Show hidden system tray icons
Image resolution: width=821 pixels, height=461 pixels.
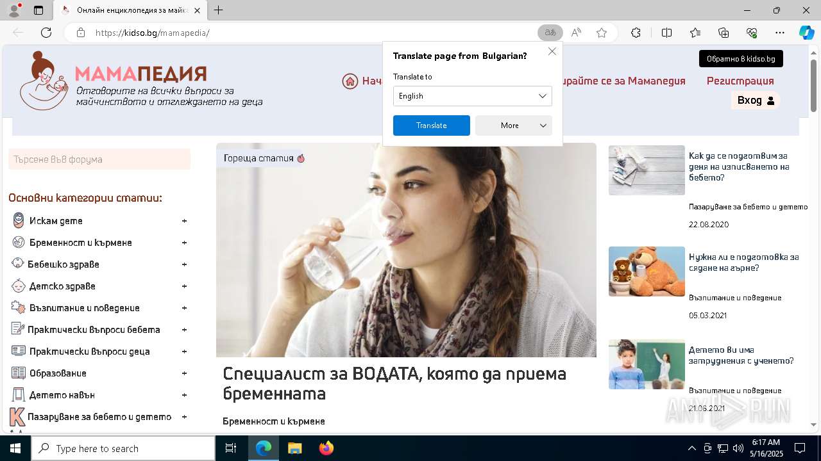click(691, 448)
